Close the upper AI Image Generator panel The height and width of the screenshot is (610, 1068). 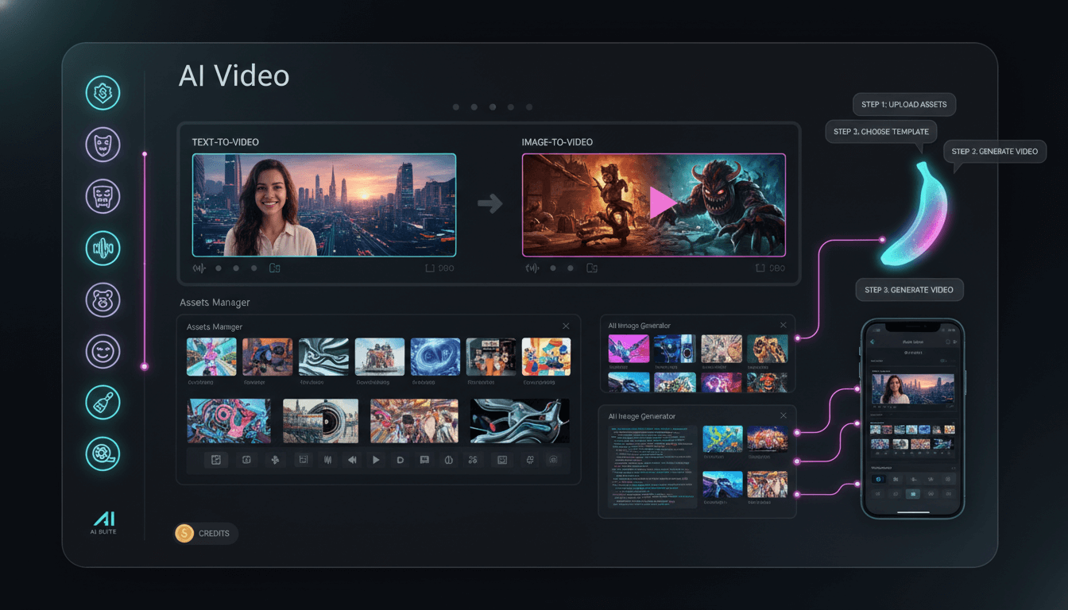point(783,325)
